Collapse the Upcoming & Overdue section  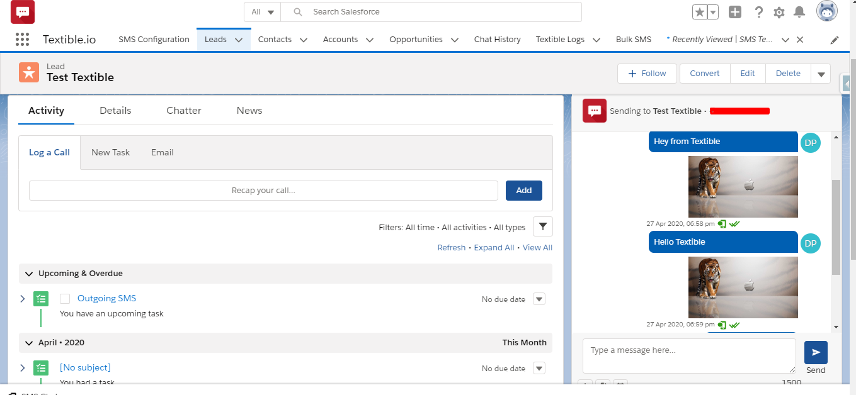pos(29,274)
